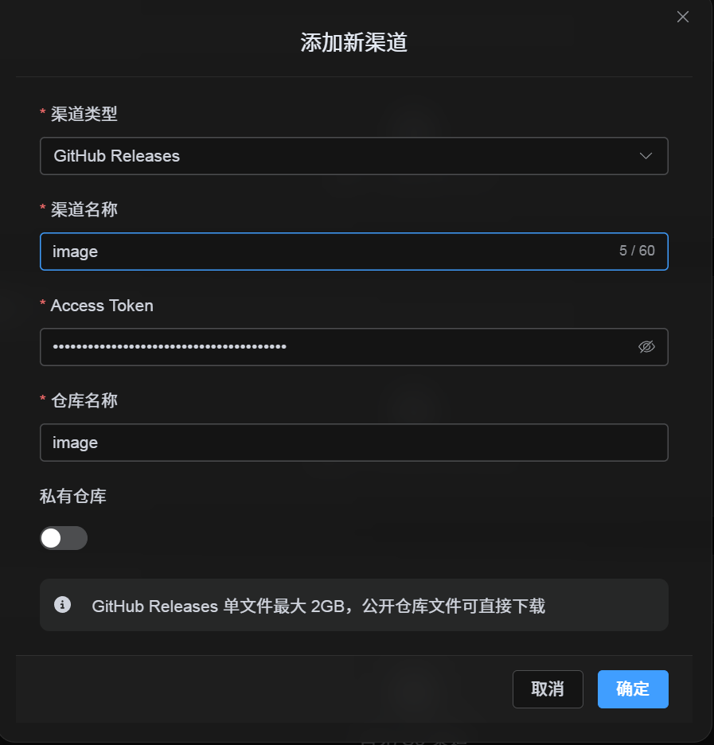
Task: Click the GitHub Releases 单文件最大 2GB notice text
Action: [318, 607]
